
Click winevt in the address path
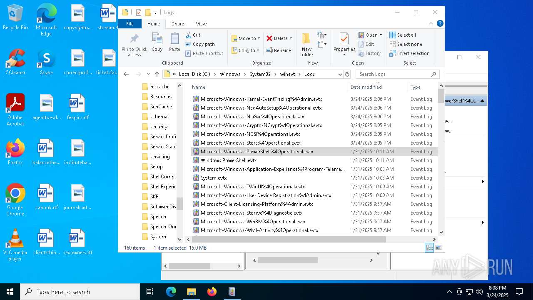pyautogui.click(x=287, y=74)
